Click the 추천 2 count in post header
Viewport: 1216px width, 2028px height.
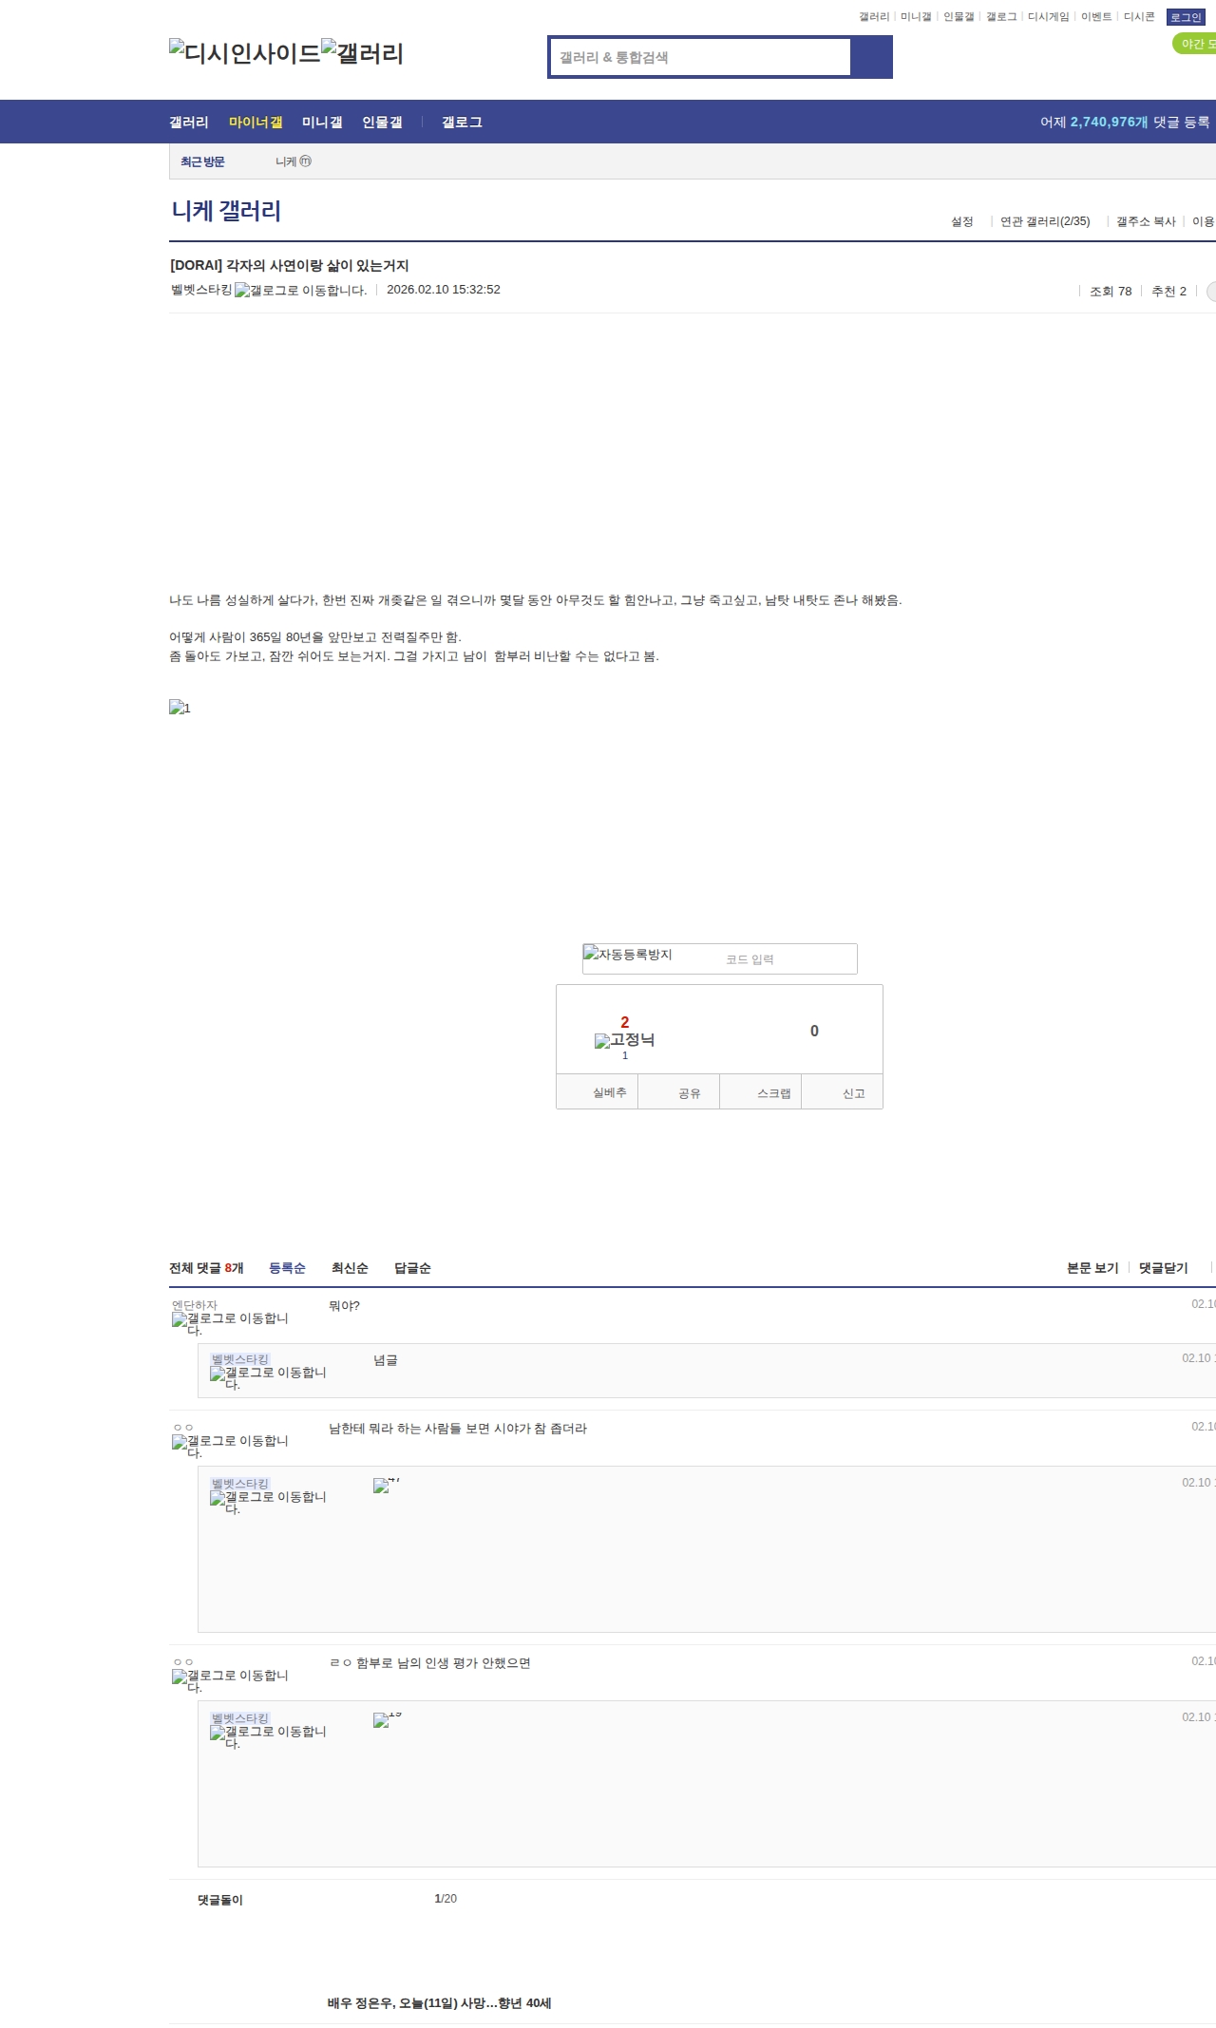click(1169, 292)
